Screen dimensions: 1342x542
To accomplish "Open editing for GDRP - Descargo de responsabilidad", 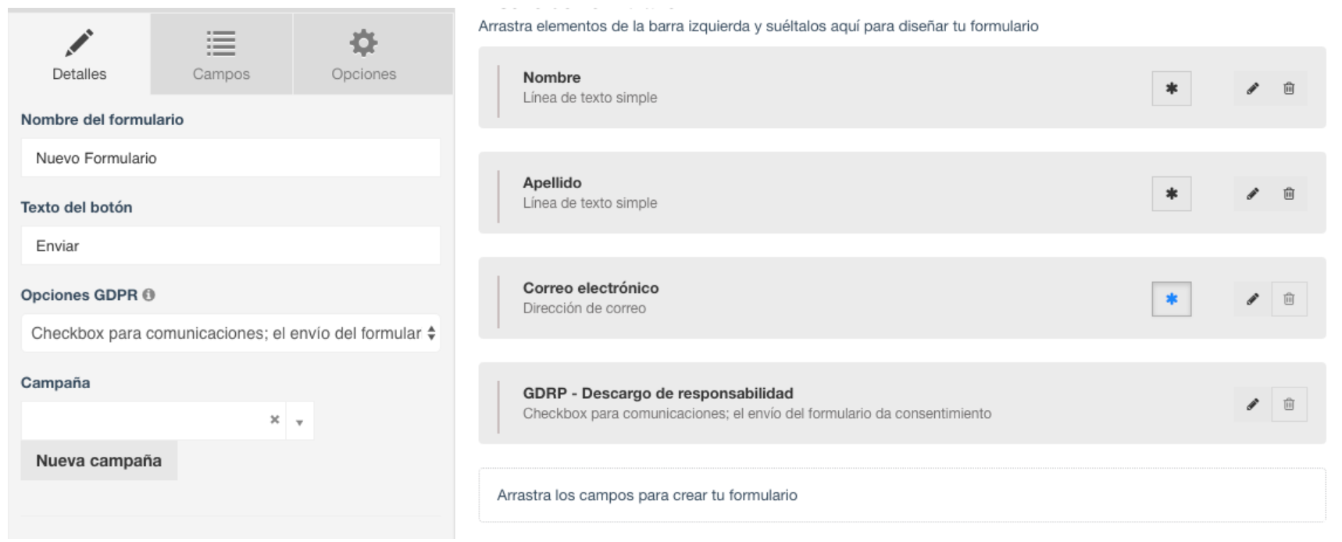I will click(1251, 404).
